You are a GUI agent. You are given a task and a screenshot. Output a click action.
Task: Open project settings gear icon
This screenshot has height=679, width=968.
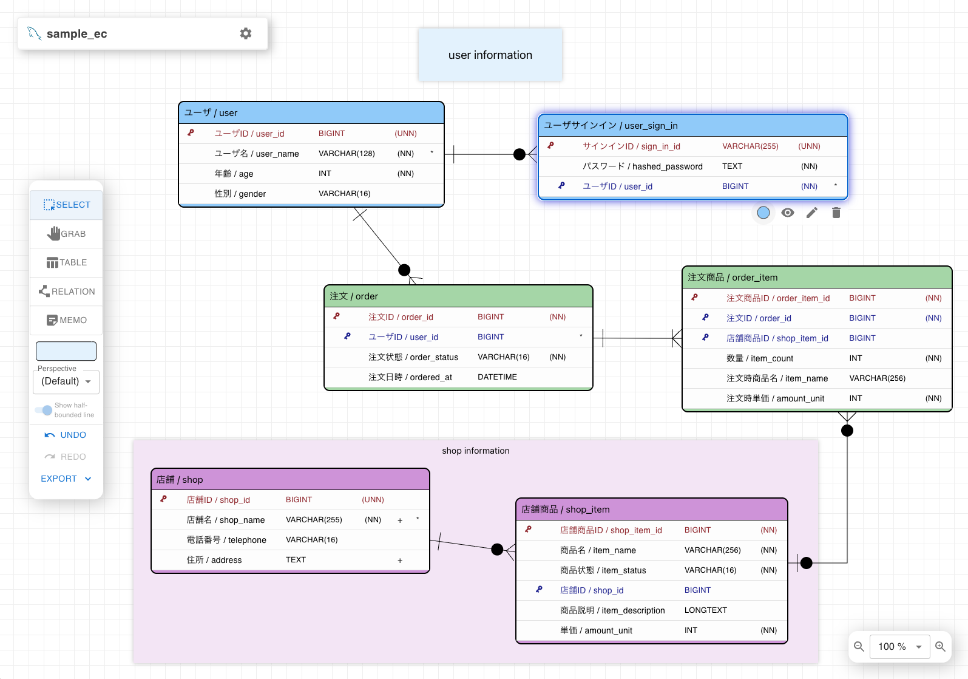click(x=246, y=33)
